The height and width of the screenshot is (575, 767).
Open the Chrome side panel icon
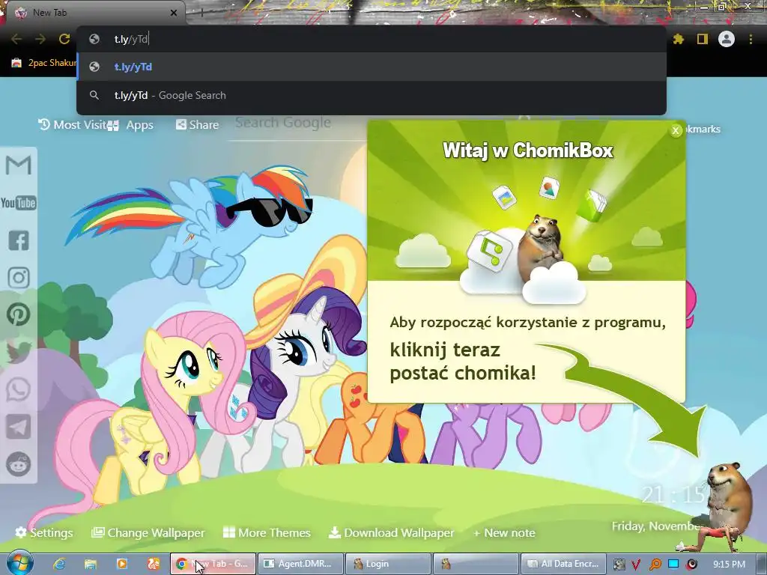[x=703, y=39]
